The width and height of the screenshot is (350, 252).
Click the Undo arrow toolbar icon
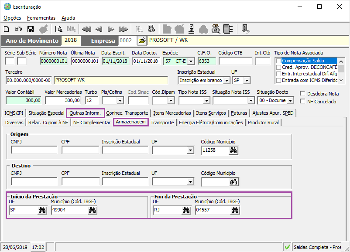tap(18, 29)
